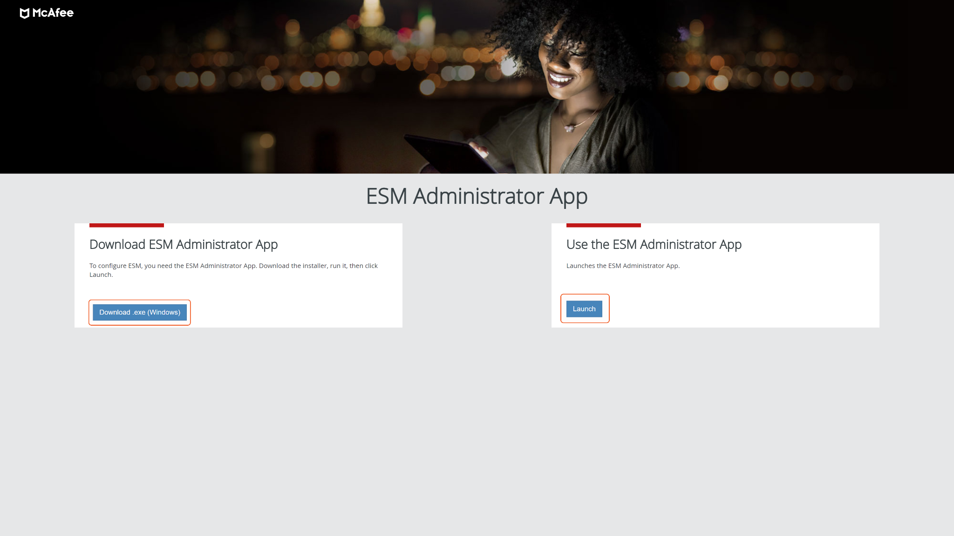This screenshot has width=954, height=536.
Task: Click the 'Launches the ESM Administrator App' text
Action: pyautogui.click(x=623, y=266)
